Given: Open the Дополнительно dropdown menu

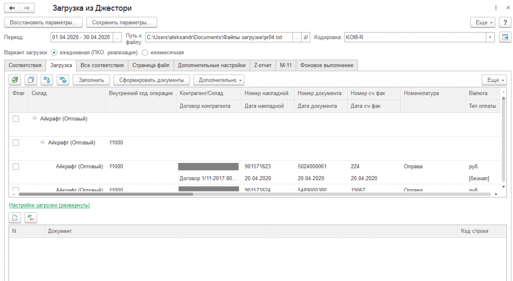Looking at the screenshot, I should 219,80.
